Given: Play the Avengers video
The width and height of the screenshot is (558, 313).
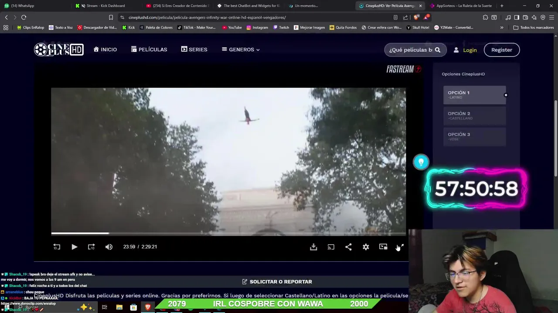Looking at the screenshot, I should click(x=74, y=247).
